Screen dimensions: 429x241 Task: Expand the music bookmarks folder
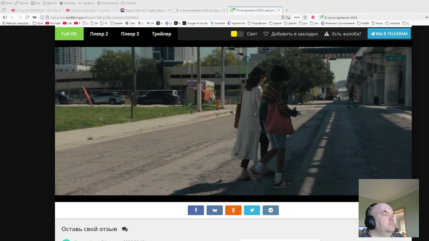click(377, 23)
